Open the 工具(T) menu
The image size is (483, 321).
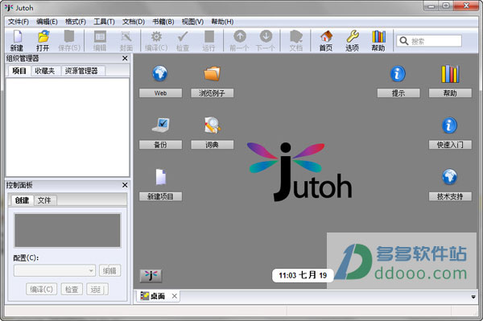pos(104,22)
